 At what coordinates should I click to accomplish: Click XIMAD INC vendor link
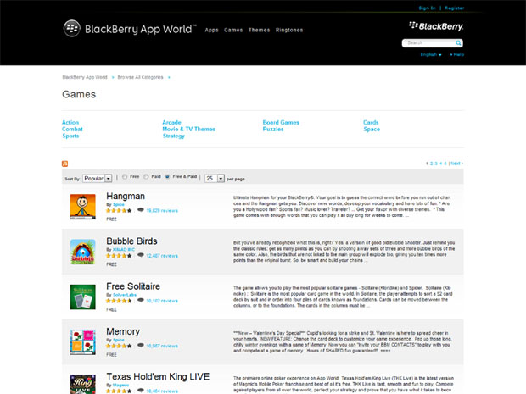click(x=124, y=250)
